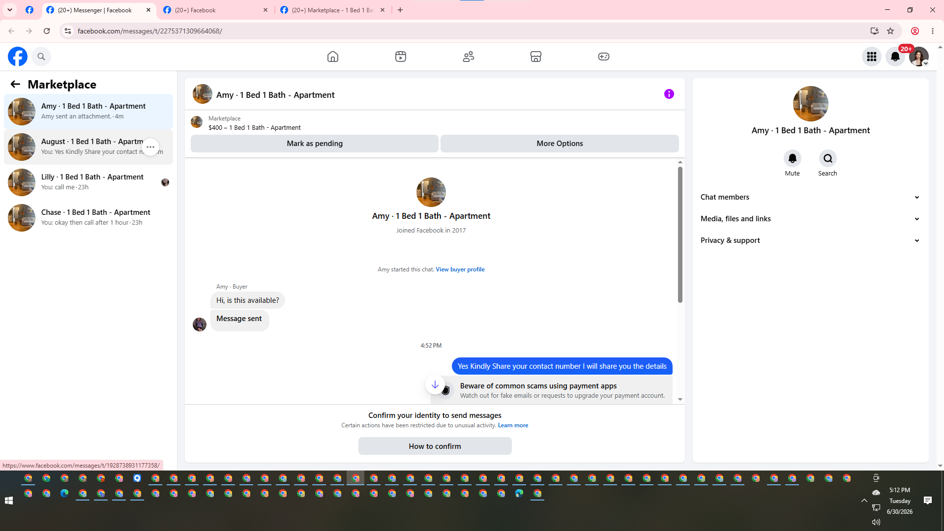This screenshot has height=531, width=944.
Task: Open Chrome tab search dropdown
Action: [x=10, y=10]
